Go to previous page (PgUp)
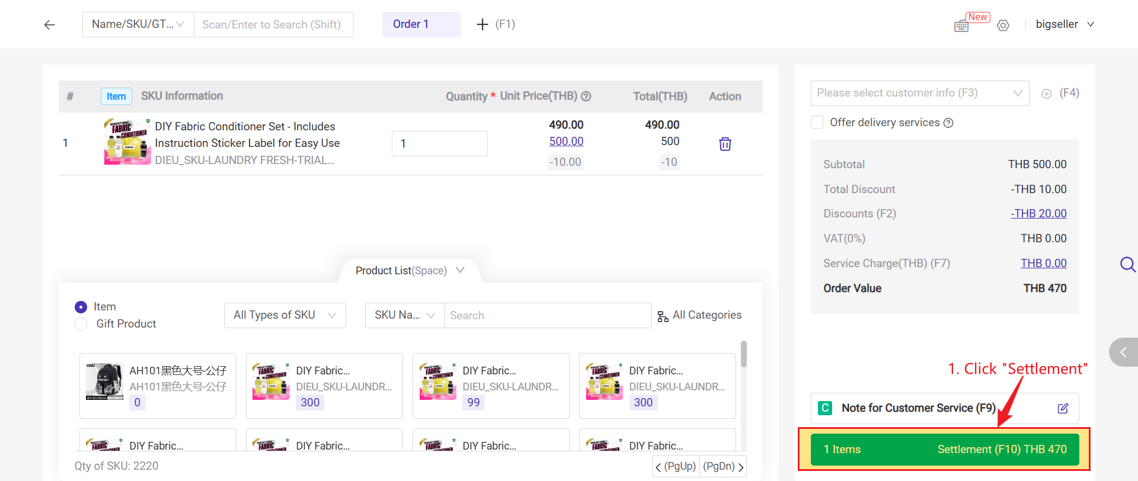The height and width of the screenshot is (481, 1138). 676,466
